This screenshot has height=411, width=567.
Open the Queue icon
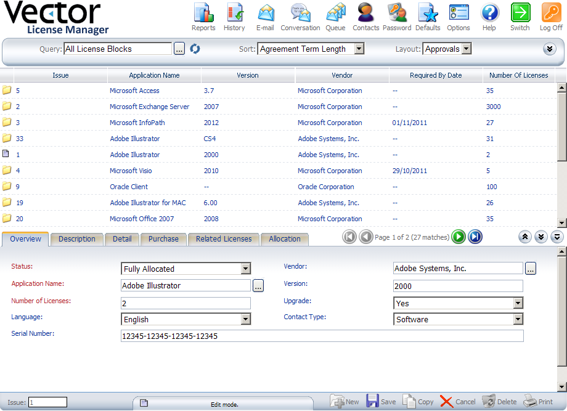click(x=335, y=17)
